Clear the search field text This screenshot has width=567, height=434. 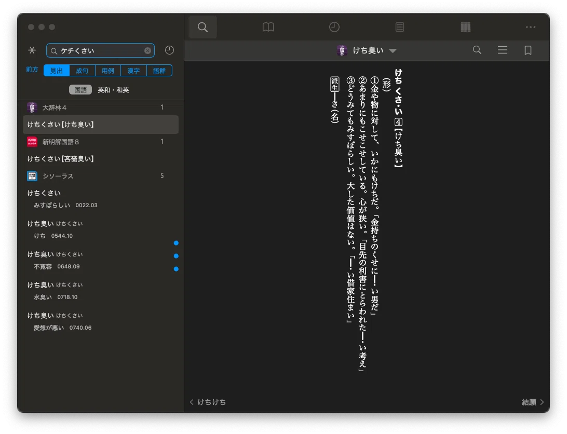[147, 51]
